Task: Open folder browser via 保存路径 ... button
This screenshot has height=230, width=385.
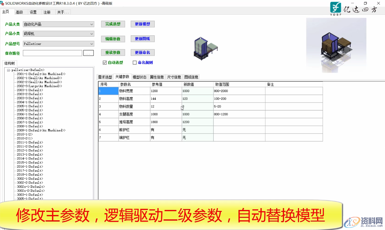Action: tap(89, 53)
